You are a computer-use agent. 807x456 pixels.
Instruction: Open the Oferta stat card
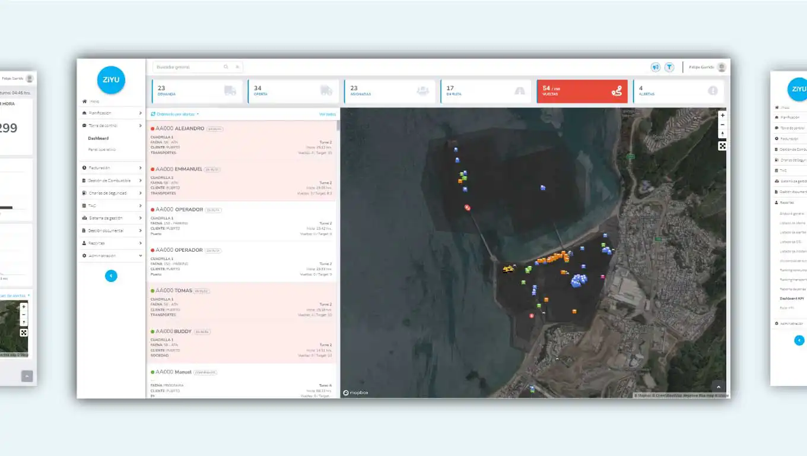point(293,91)
